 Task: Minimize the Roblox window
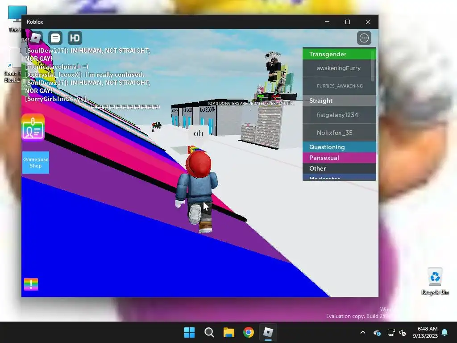click(x=327, y=22)
